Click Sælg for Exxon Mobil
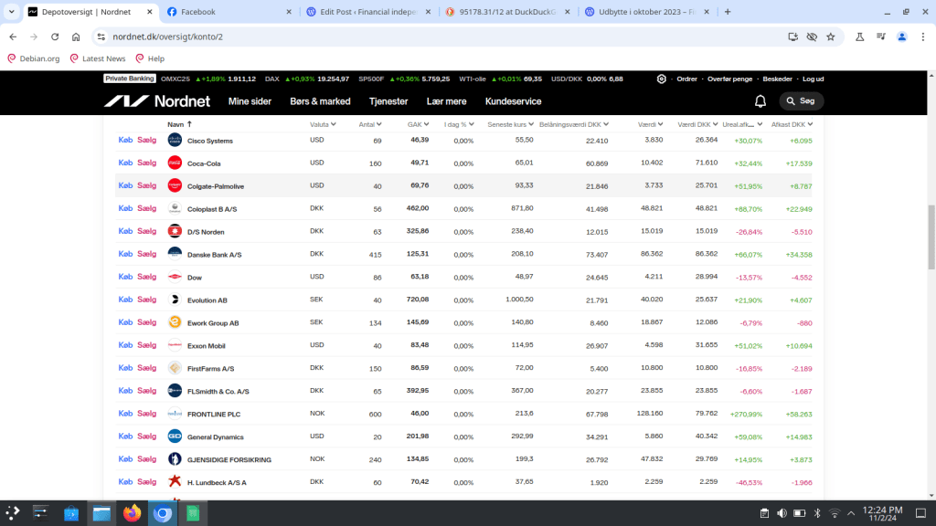The image size is (936, 526). pos(146,346)
